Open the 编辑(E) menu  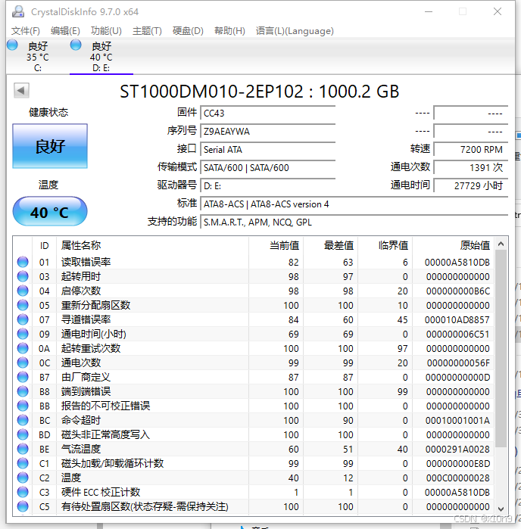pos(65,31)
